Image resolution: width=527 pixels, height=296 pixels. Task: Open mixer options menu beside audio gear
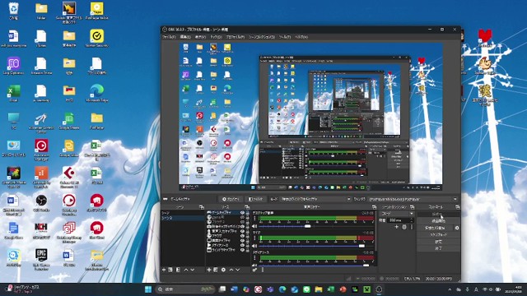(263, 270)
